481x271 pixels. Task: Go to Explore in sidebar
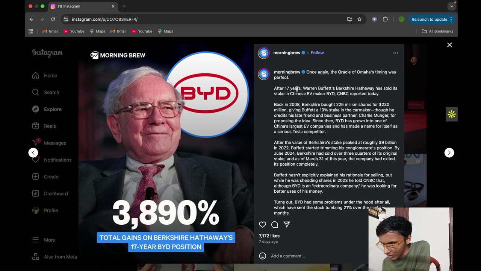(47, 109)
